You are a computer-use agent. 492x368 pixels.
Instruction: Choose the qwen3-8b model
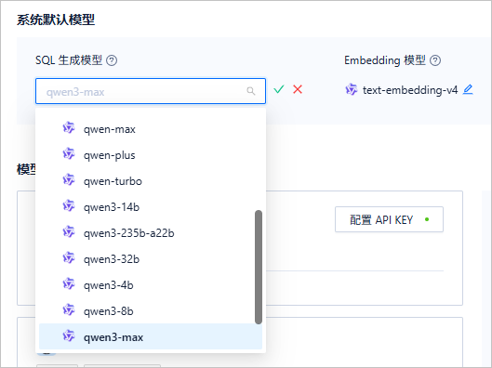point(151,311)
